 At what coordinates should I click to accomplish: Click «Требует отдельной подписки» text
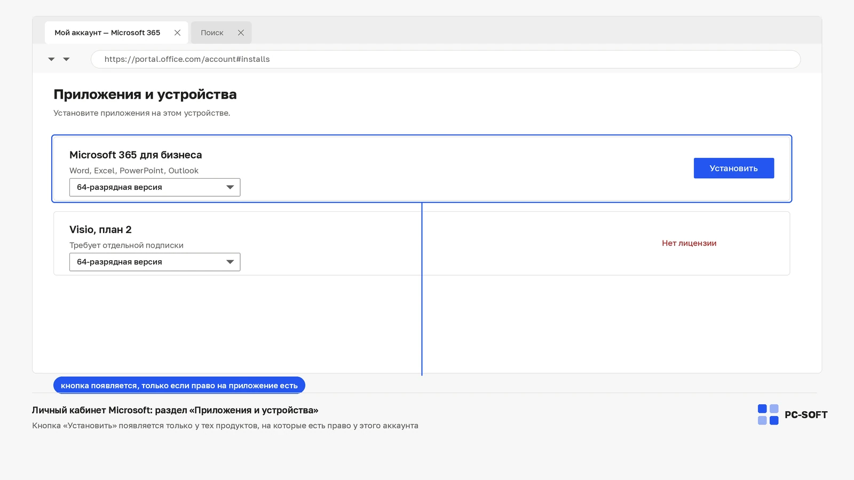pyautogui.click(x=126, y=245)
